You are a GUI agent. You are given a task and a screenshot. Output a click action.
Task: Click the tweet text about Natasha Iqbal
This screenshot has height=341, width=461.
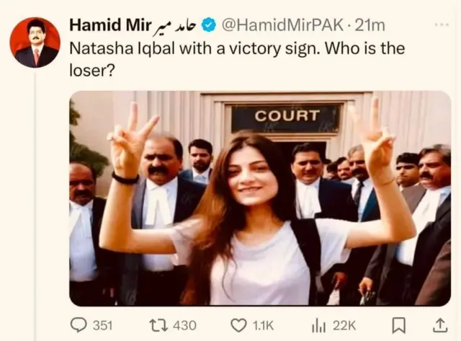click(x=237, y=59)
